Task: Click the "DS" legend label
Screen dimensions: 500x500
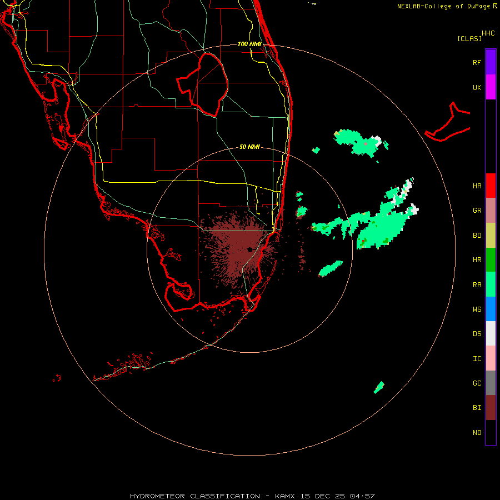Action: click(477, 334)
